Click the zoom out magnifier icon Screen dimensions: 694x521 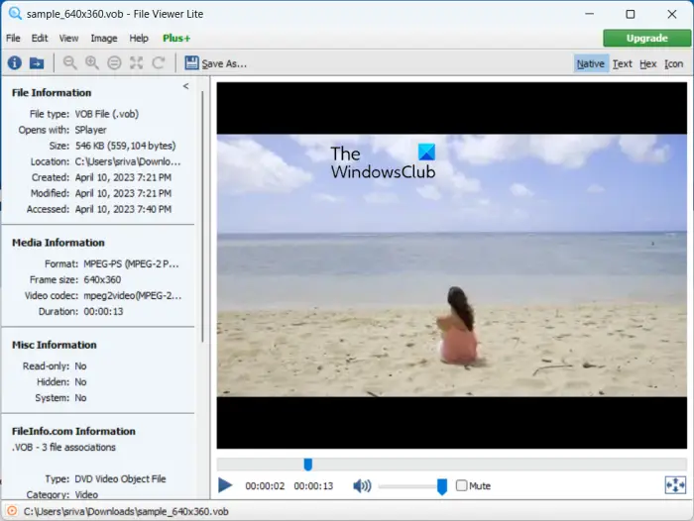[69, 62]
